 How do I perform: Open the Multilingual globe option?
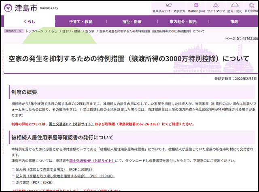click(x=196, y=8)
